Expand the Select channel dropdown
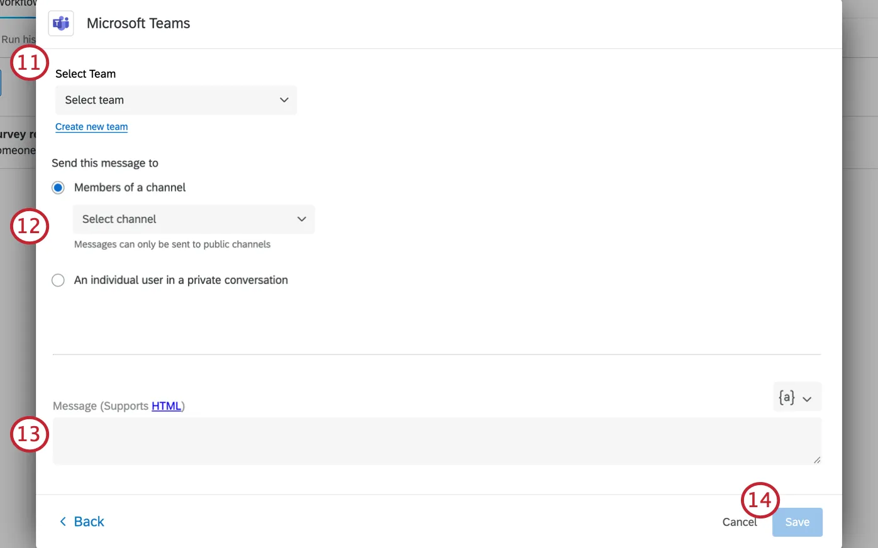This screenshot has width=878, height=548. [x=194, y=219]
